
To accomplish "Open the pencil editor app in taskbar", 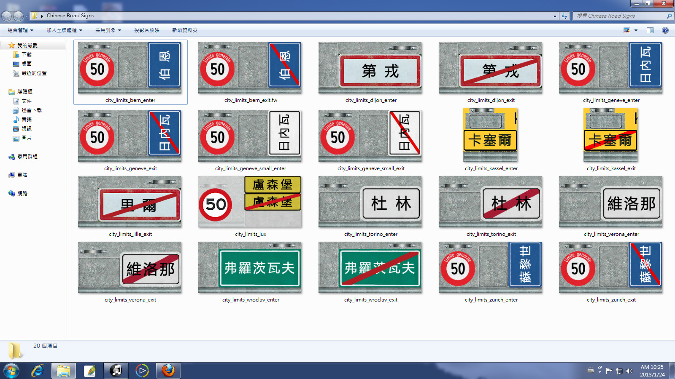I will point(90,371).
